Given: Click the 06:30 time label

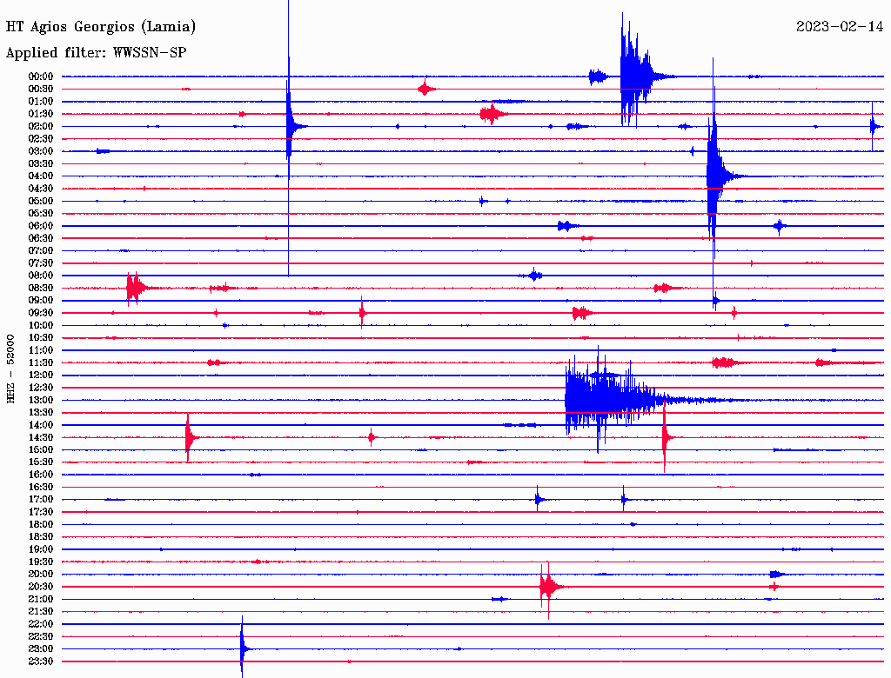Looking at the screenshot, I should pyautogui.click(x=41, y=238).
